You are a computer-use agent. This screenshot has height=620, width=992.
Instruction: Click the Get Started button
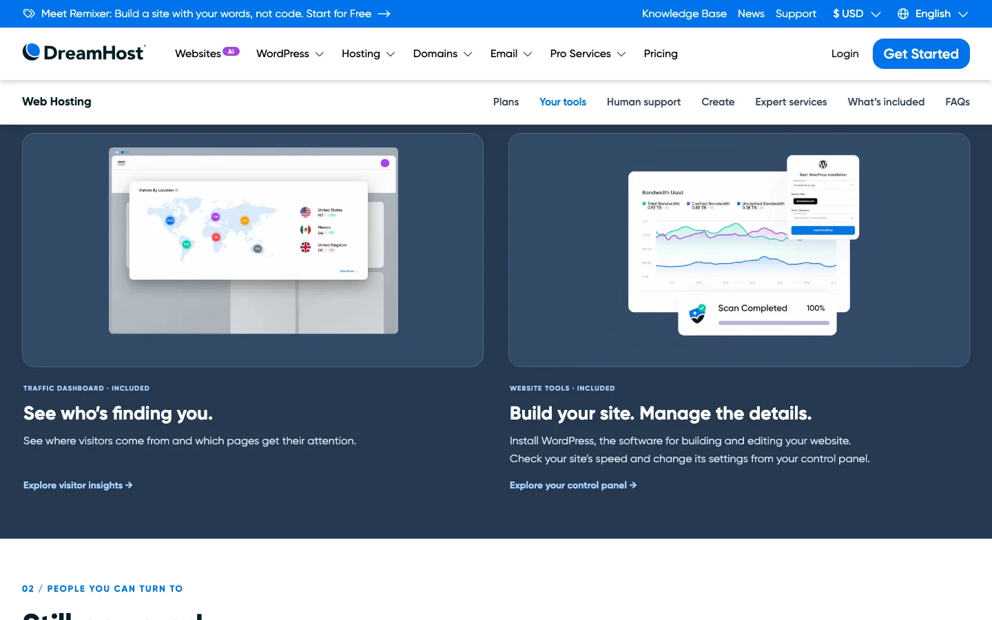point(921,54)
